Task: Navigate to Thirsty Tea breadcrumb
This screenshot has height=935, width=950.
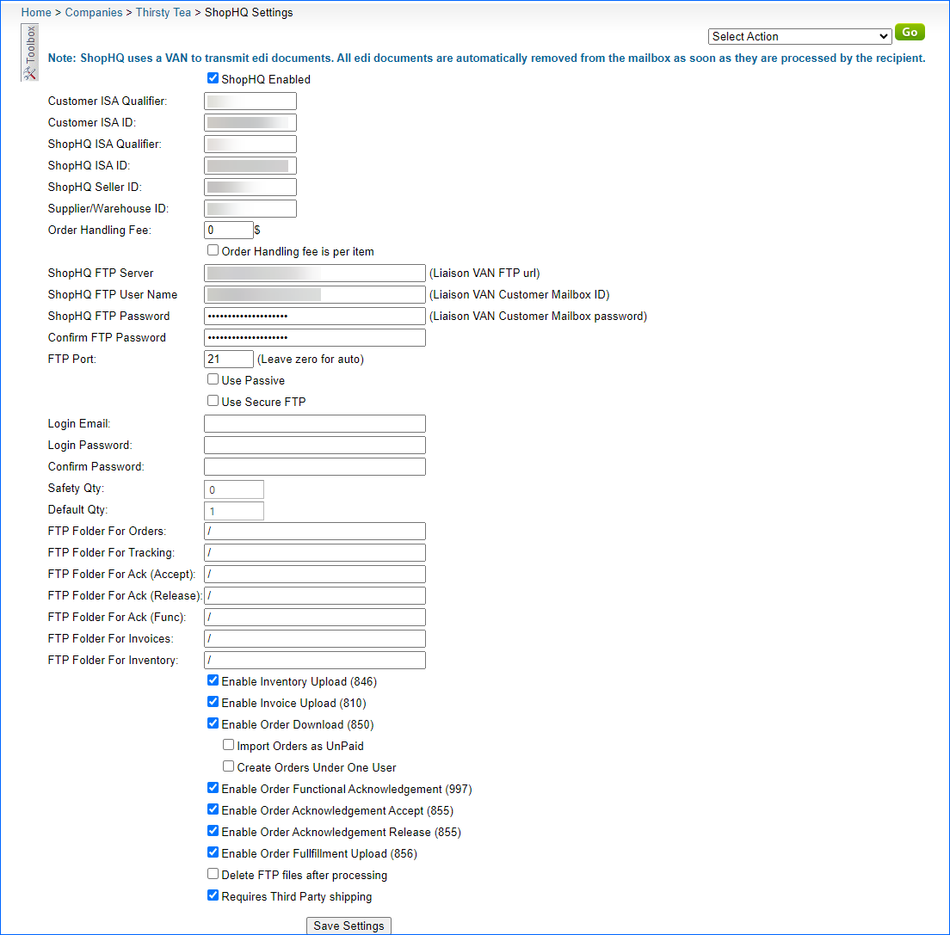Action: (x=163, y=13)
